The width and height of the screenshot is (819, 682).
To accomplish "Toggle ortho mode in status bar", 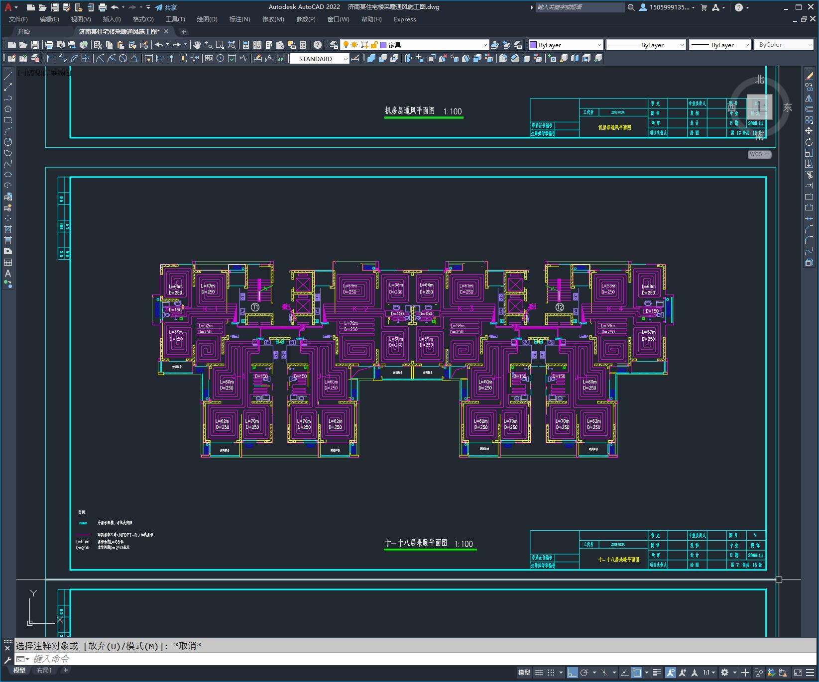I will [573, 673].
